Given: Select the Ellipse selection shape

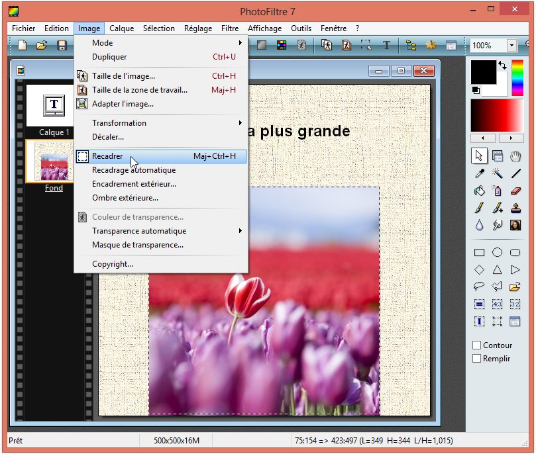Looking at the screenshot, I should 497,252.
